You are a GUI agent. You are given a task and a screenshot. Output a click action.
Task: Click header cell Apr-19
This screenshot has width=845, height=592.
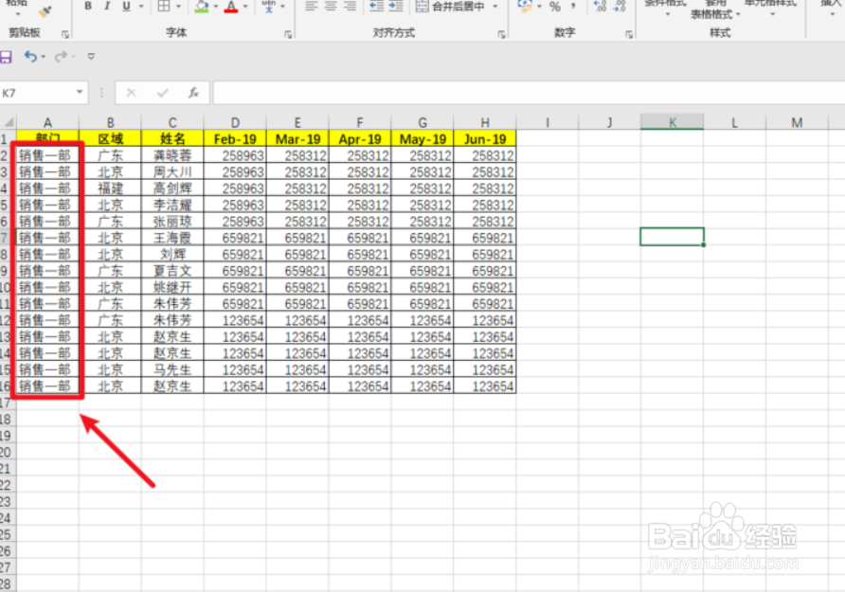360,139
